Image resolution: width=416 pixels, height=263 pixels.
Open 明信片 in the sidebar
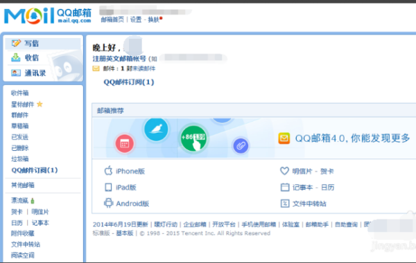tap(40, 212)
